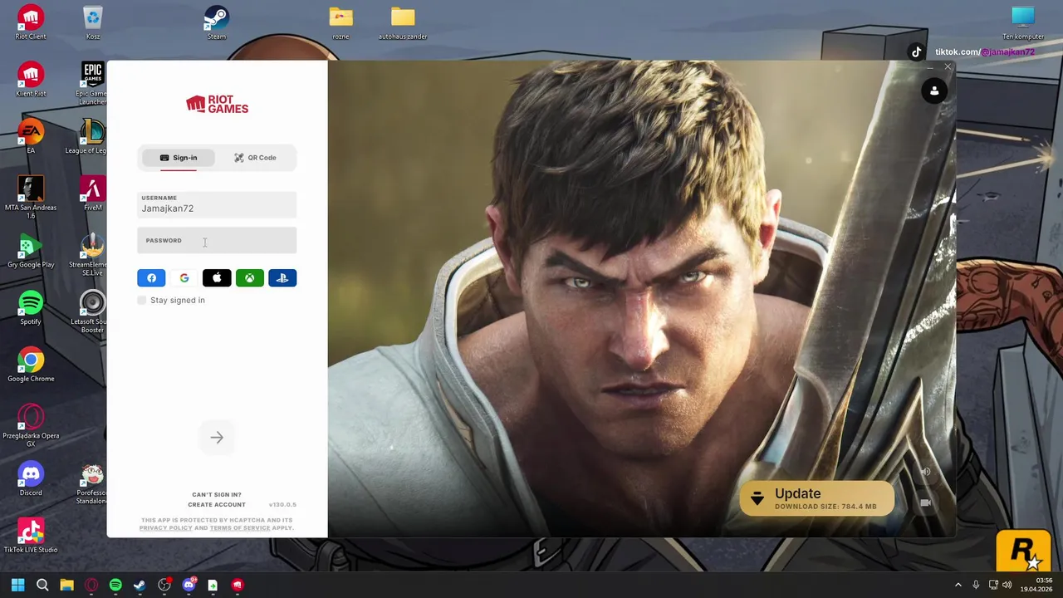This screenshot has height=598, width=1063.
Task: Open Discord from the taskbar
Action: (x=189, y=585)
